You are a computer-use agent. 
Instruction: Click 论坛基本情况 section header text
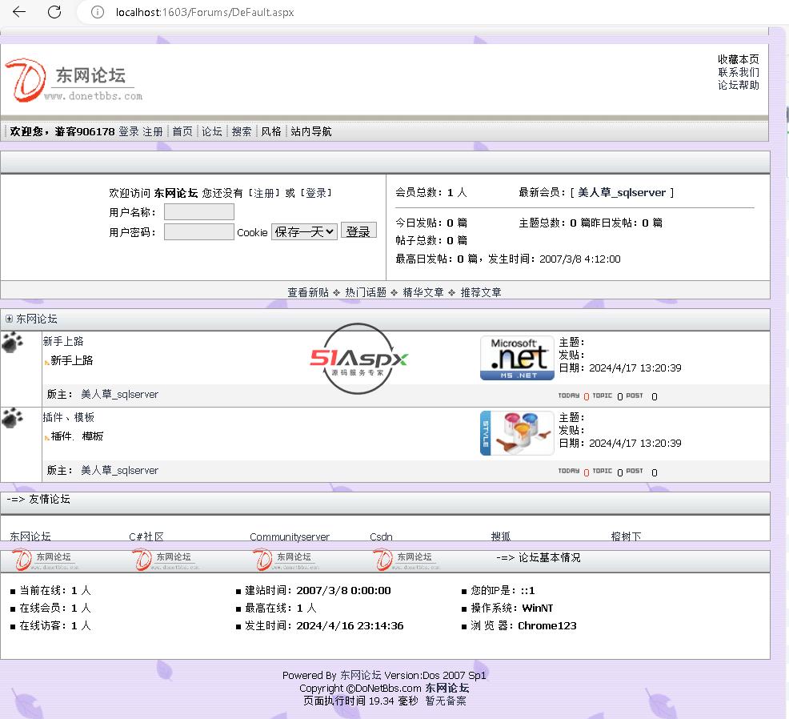tap(549, 557)
